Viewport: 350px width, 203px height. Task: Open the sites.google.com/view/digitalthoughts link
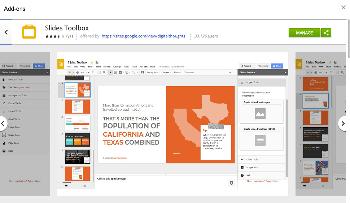pos(143,36)
